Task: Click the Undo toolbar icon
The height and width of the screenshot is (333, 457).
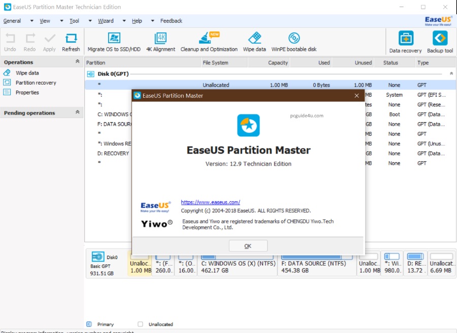Action: point(10,39)
